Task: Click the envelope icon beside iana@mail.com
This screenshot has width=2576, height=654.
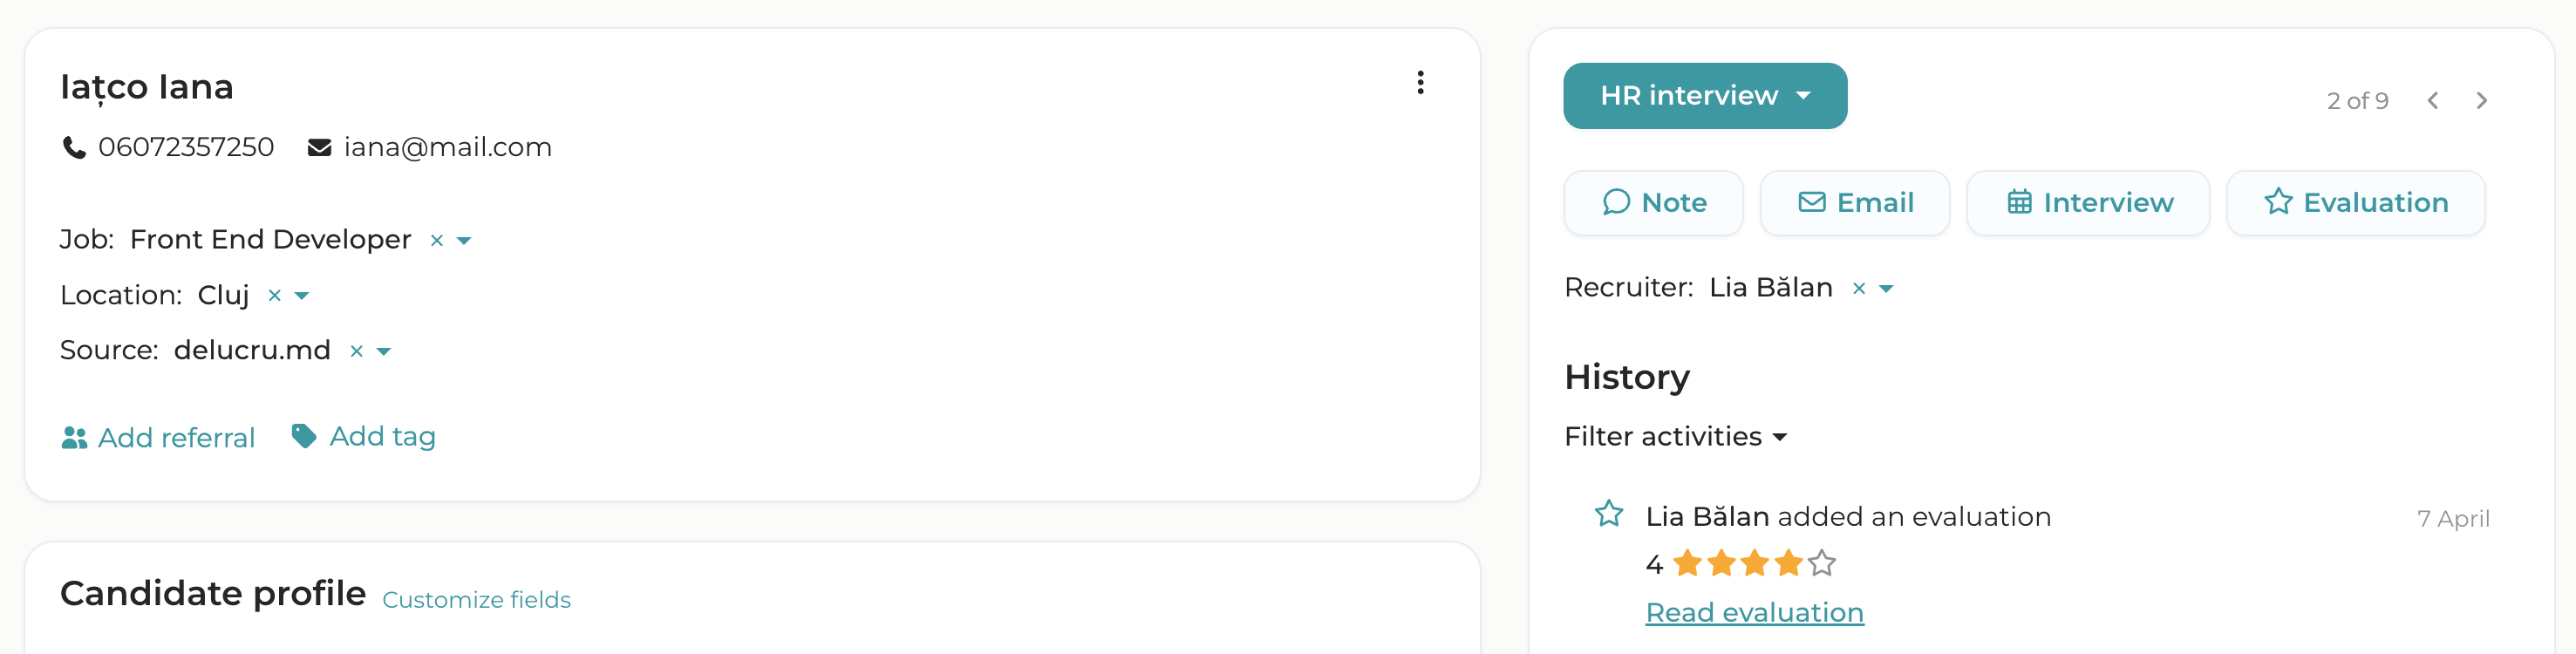Action: coord(319,148)
